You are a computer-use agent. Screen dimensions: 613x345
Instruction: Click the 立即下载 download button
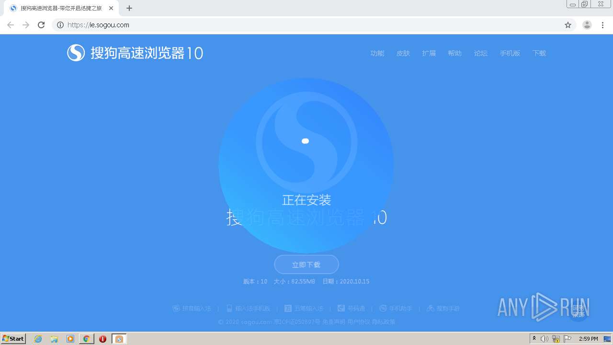point(306,264)
